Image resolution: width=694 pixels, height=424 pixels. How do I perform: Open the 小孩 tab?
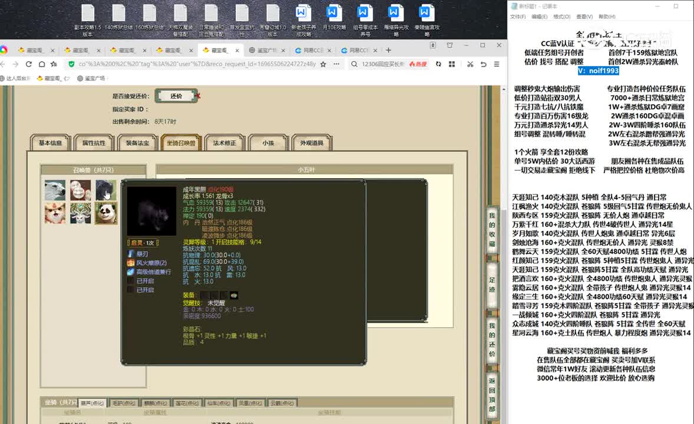tap(268, 143)
